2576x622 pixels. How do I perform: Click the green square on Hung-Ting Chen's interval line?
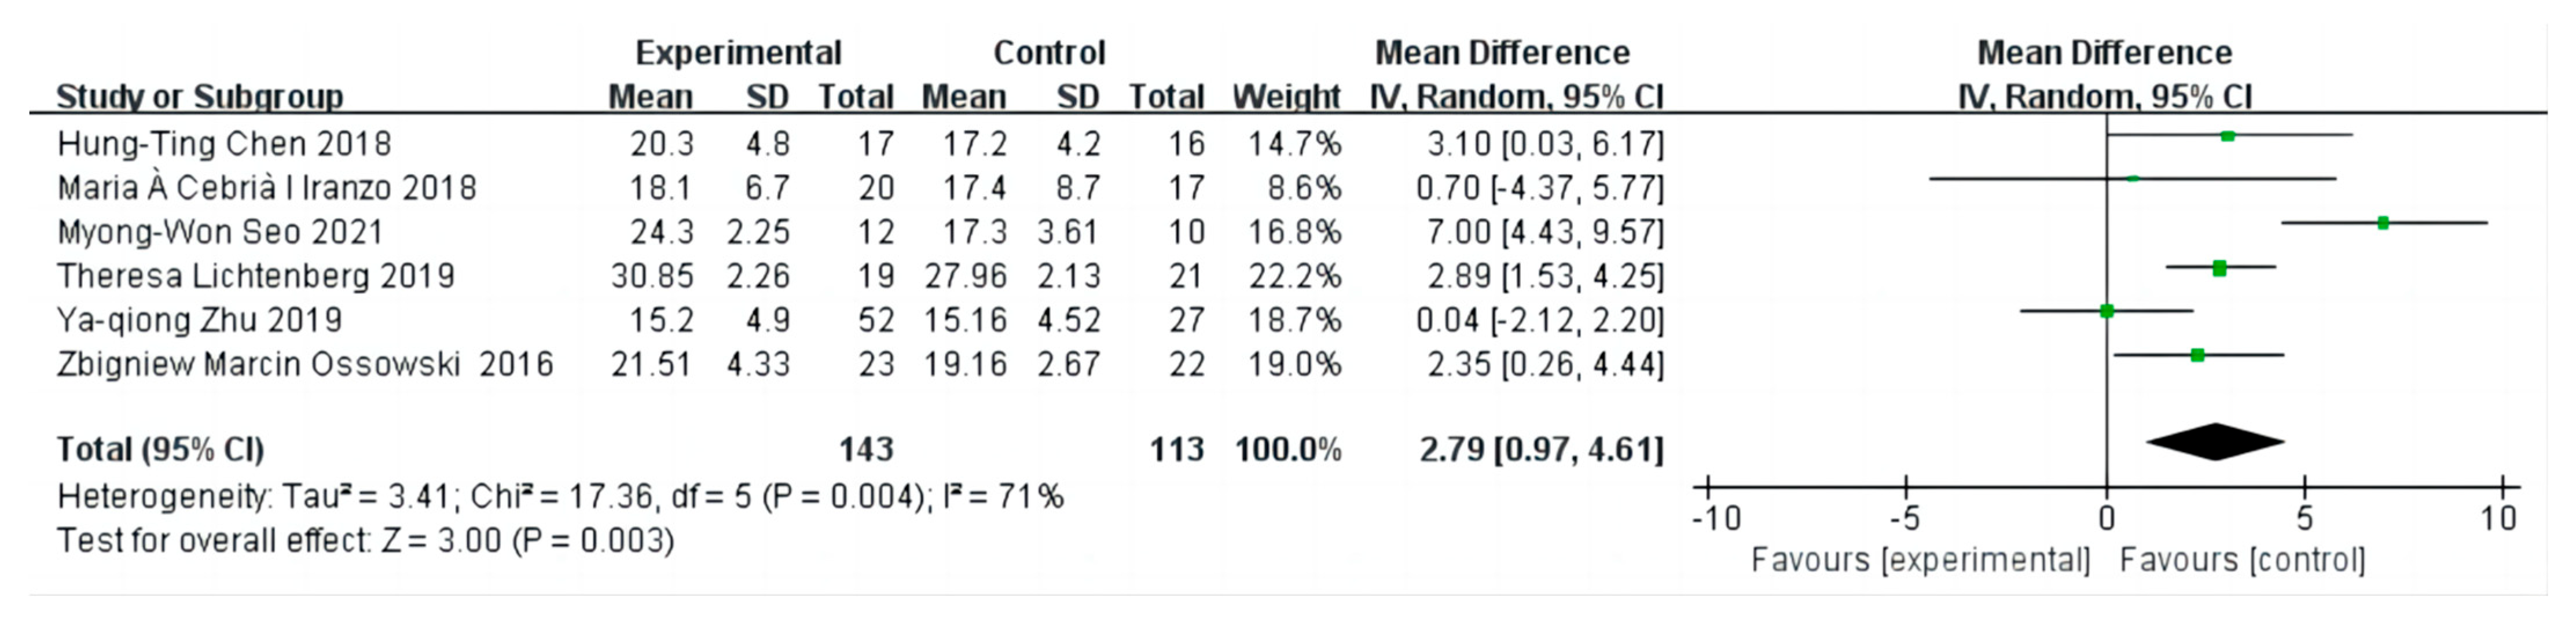pos(2228,136)
